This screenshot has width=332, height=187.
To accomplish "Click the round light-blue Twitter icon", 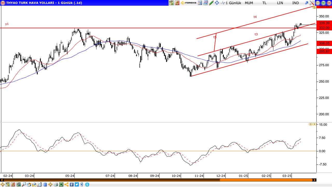I will click(x=87, y=184).
